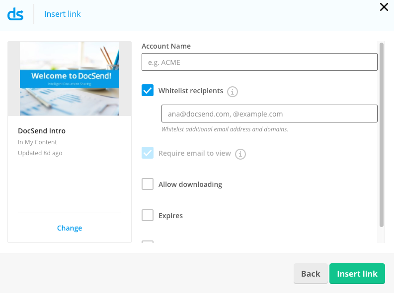Close the Insert link dialog

pyautogui.click(x=384, y=7)
